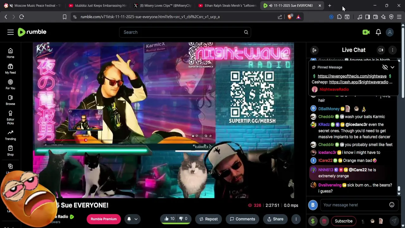Dislike the video with thumbs down
The image size is (405, 228).
183,219
